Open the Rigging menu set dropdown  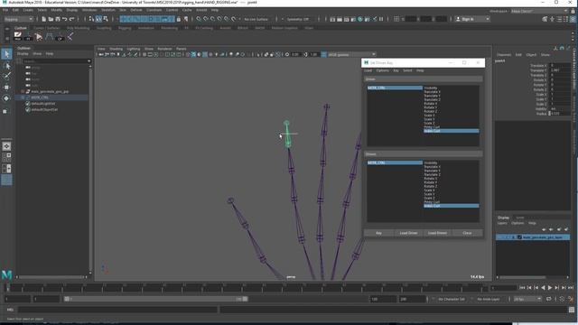click(x=18, y=19)
